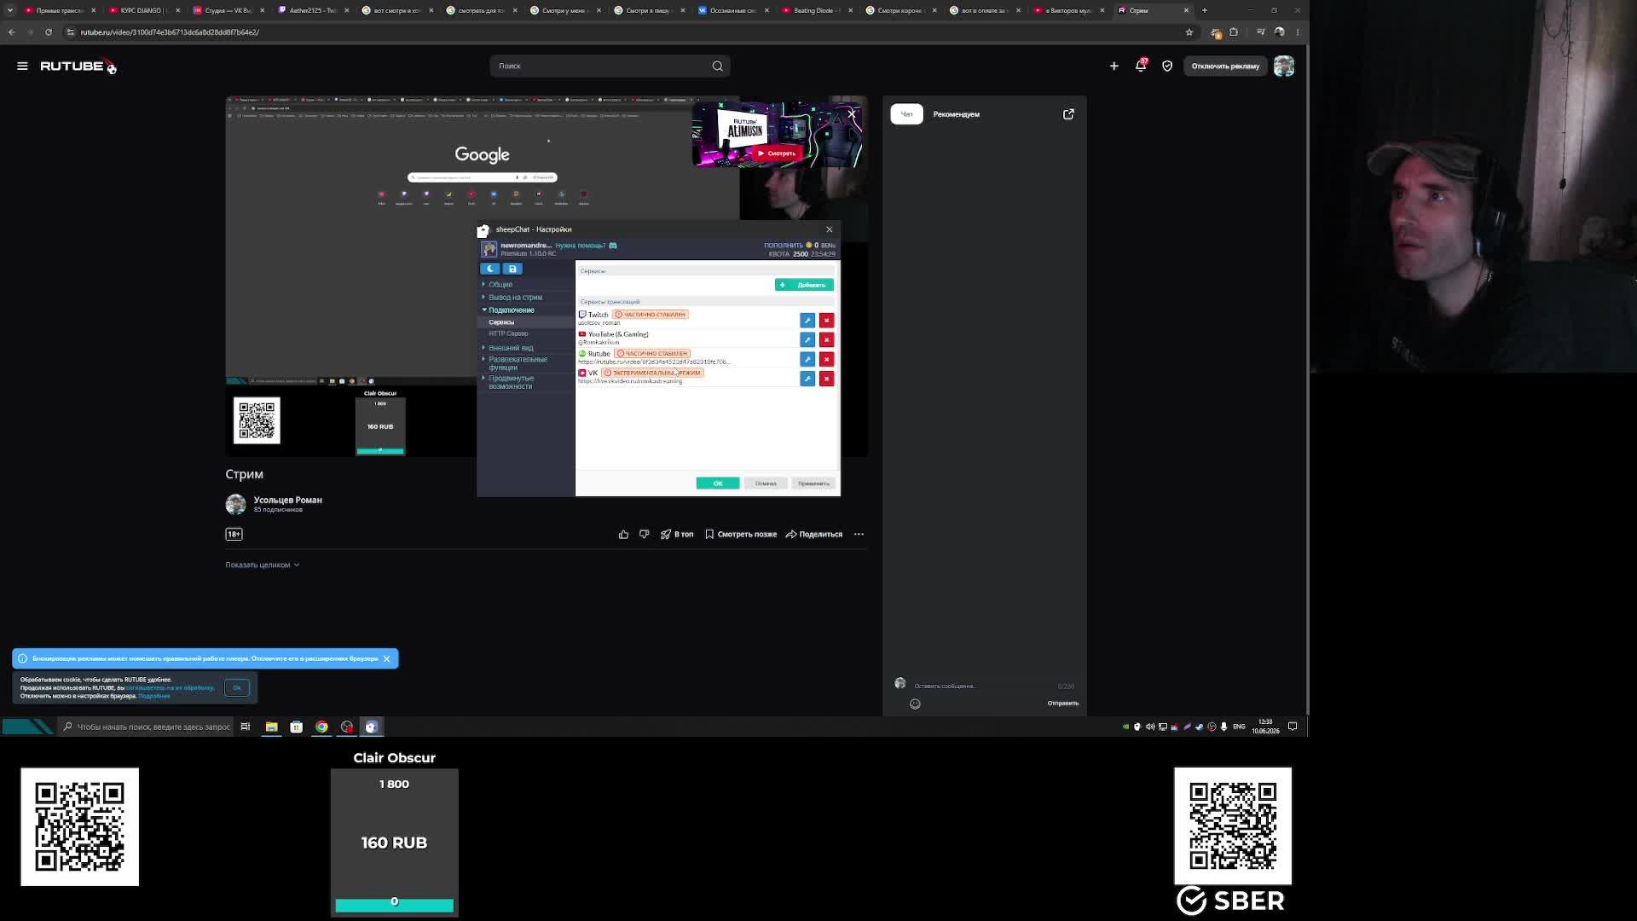Confirm settings with the OK button
The width and height of the screenshot is (1637, 921).
click(x=718, y=484)
